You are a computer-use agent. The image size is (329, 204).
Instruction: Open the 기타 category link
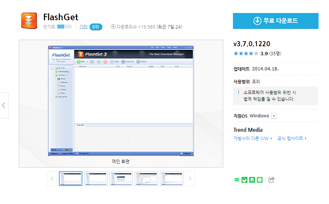pos(83,27)
